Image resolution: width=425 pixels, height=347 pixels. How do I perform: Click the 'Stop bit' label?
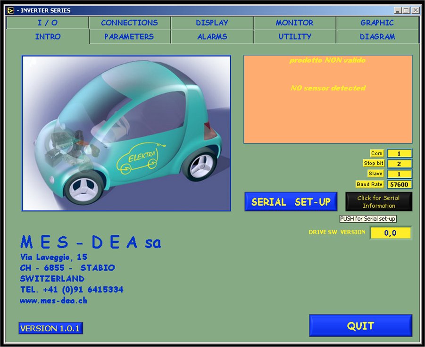click(x=374, y=163)
